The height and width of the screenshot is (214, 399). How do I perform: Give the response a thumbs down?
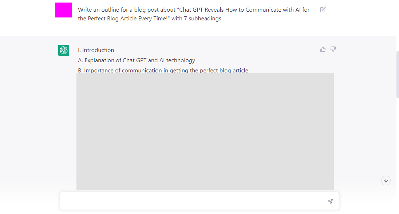point(333,49)
